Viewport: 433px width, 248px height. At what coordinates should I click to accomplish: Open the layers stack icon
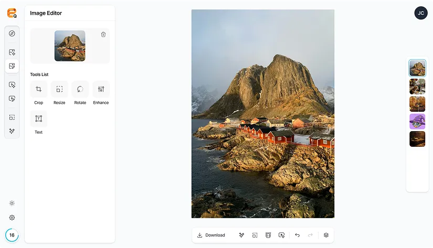coord(326,235)
